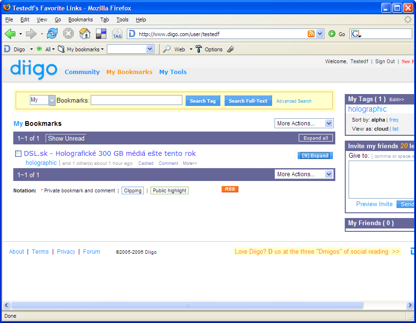Screen dimensions: 416x323
Task: Switch to the Community tab
Action: coord(82,72)
